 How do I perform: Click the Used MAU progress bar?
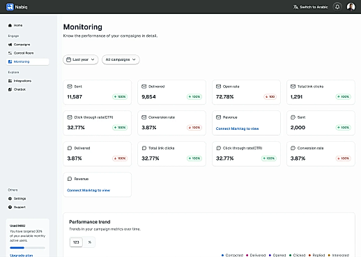(x=27, y=248)
